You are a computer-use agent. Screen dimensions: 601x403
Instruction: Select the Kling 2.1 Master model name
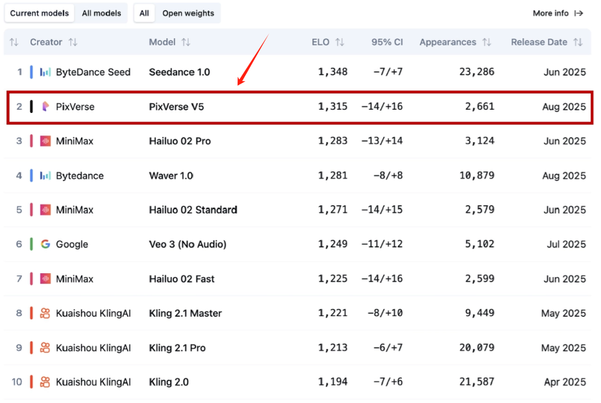[185, 313]
